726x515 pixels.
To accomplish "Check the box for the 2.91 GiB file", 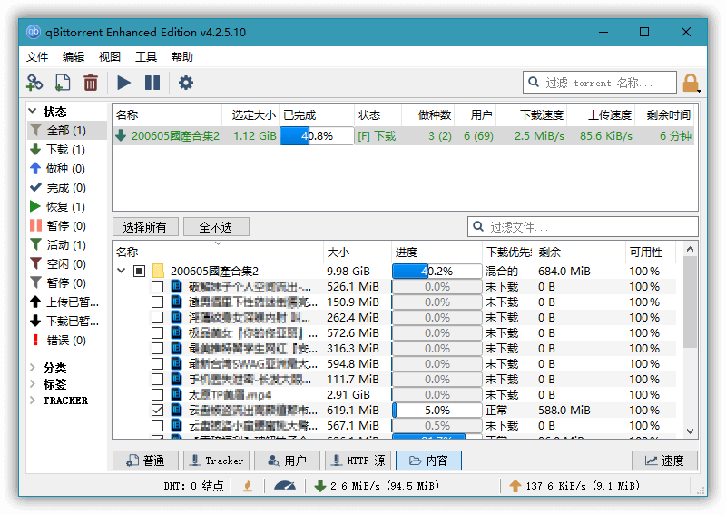I will (158, 395).
